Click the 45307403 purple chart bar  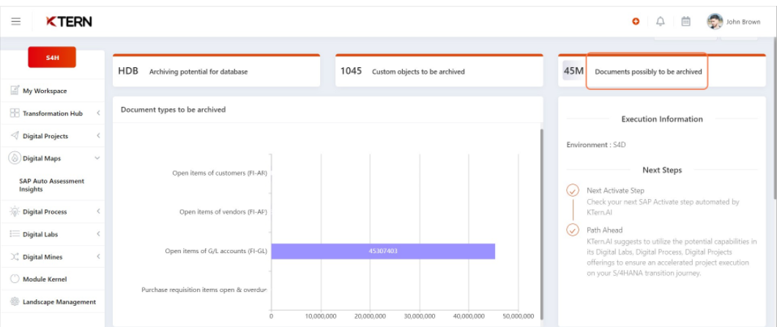click(x=383, y=251)
